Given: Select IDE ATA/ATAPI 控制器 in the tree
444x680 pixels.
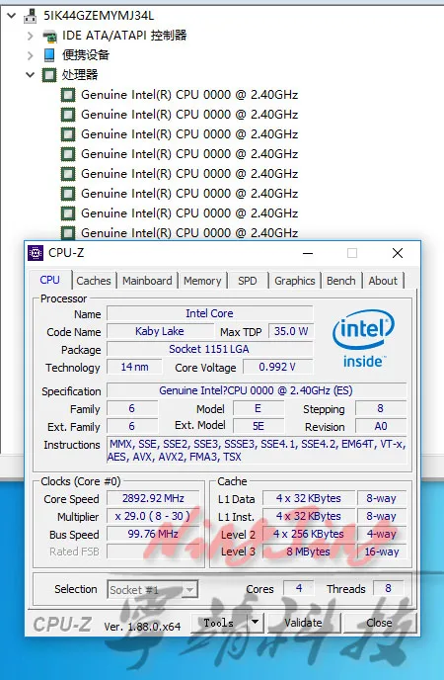Looking at the screenshot, I should pyautogui.click(x=124, y=36).
